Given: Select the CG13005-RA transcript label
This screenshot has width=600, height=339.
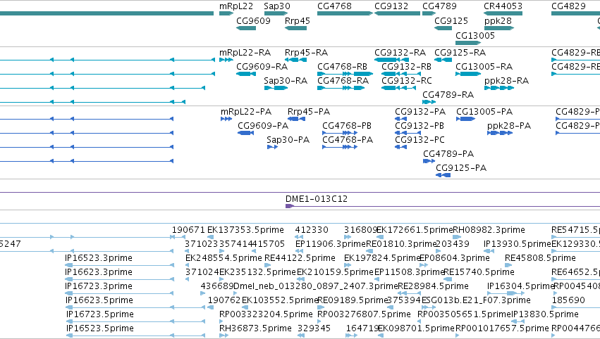Looking at the screenshot, I should [484, 66].
